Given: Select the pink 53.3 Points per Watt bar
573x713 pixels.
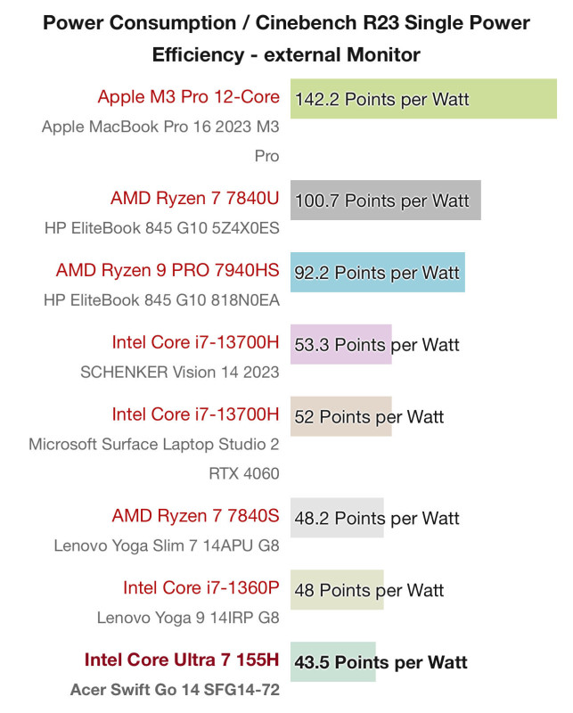Looking at the screenshot, I should pos(341,344).
